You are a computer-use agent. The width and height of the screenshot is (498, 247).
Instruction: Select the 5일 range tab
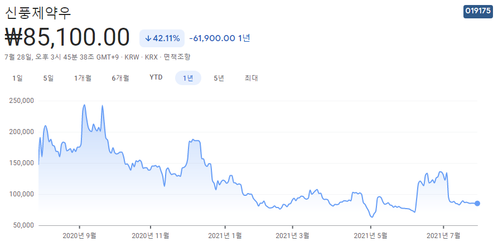(x=49, y=78)
